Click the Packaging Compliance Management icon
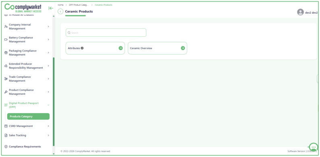The width and height of the screenshot is (320, 157). point(6,52)
